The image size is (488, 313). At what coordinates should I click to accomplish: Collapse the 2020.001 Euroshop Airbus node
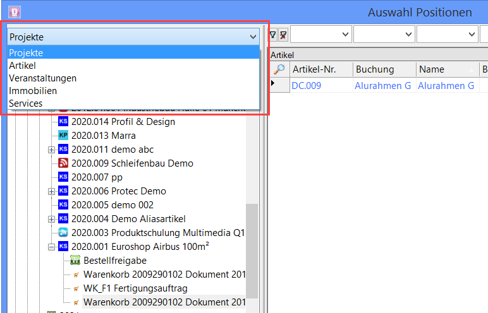point(51,247)
